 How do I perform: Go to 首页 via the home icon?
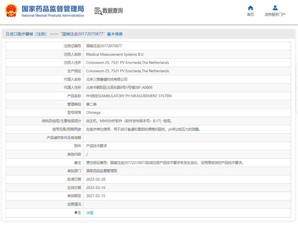pos(250,8)
